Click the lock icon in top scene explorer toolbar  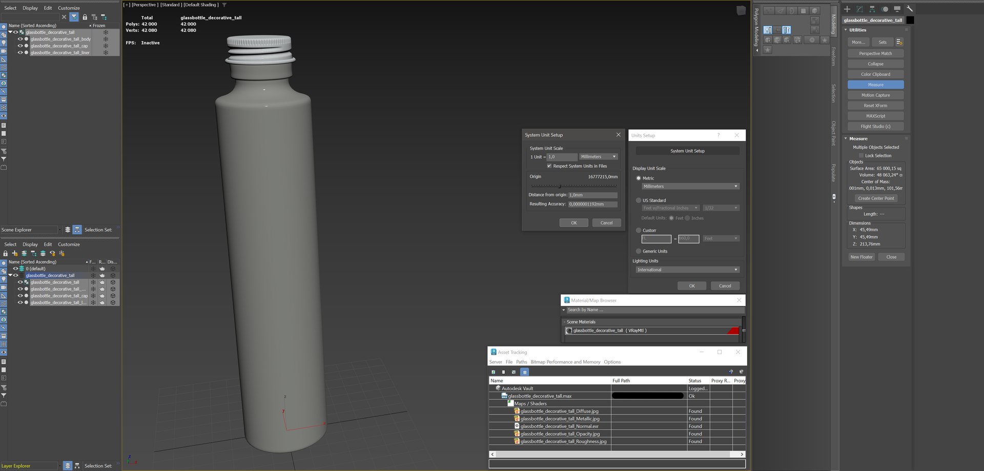(85, 17)
